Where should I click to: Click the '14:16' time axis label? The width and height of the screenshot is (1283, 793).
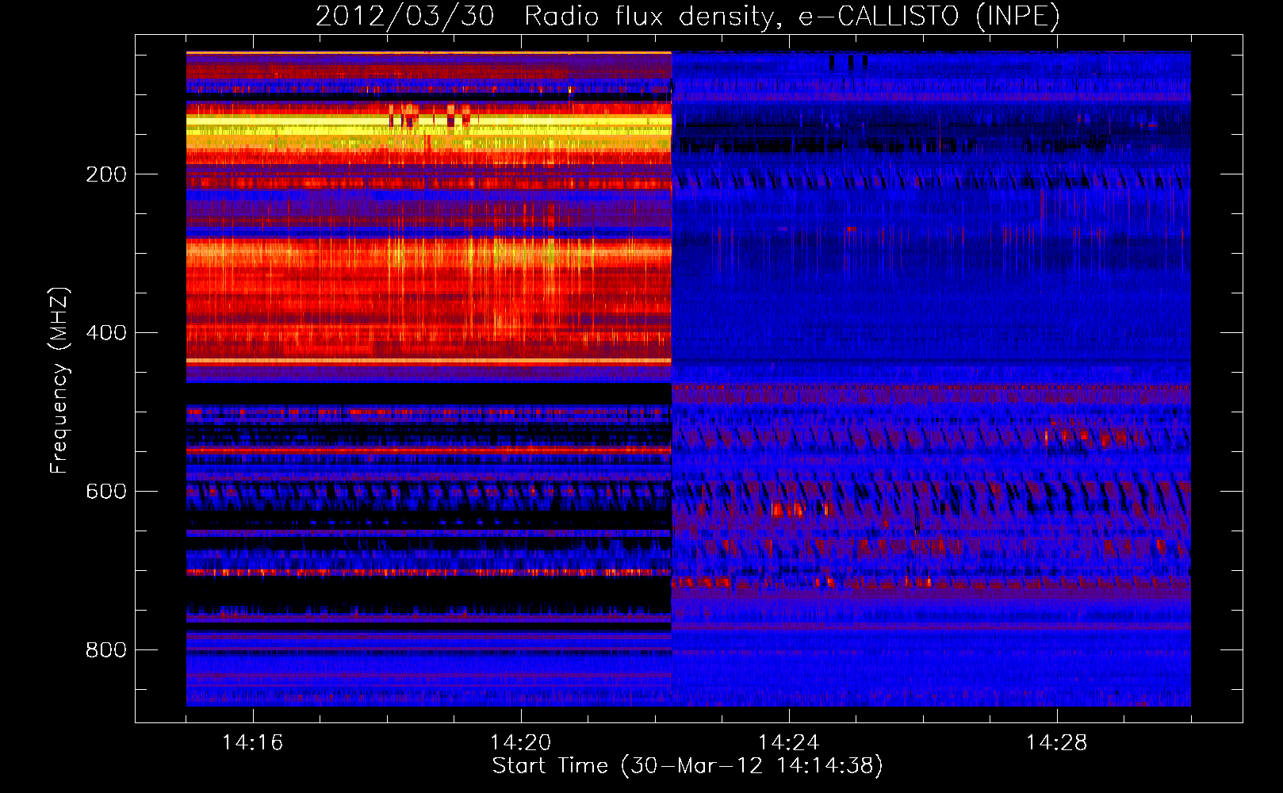(x=252, y=743)
